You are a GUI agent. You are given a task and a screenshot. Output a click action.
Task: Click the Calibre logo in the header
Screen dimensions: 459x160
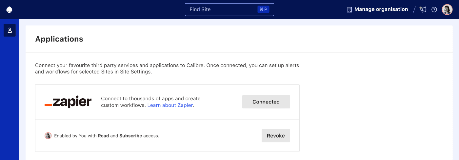tap(9, 10)
